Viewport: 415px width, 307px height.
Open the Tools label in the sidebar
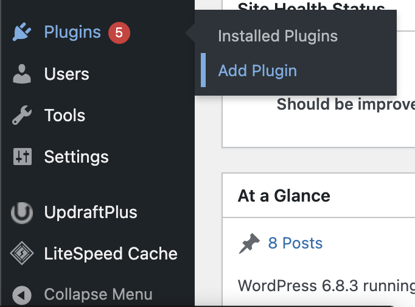click(65, 116)
